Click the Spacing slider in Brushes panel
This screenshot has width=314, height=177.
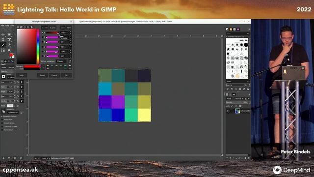coord(237,85)
